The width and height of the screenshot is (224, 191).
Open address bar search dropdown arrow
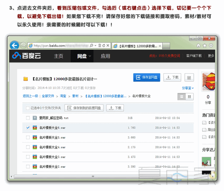[x=96, y=46]
